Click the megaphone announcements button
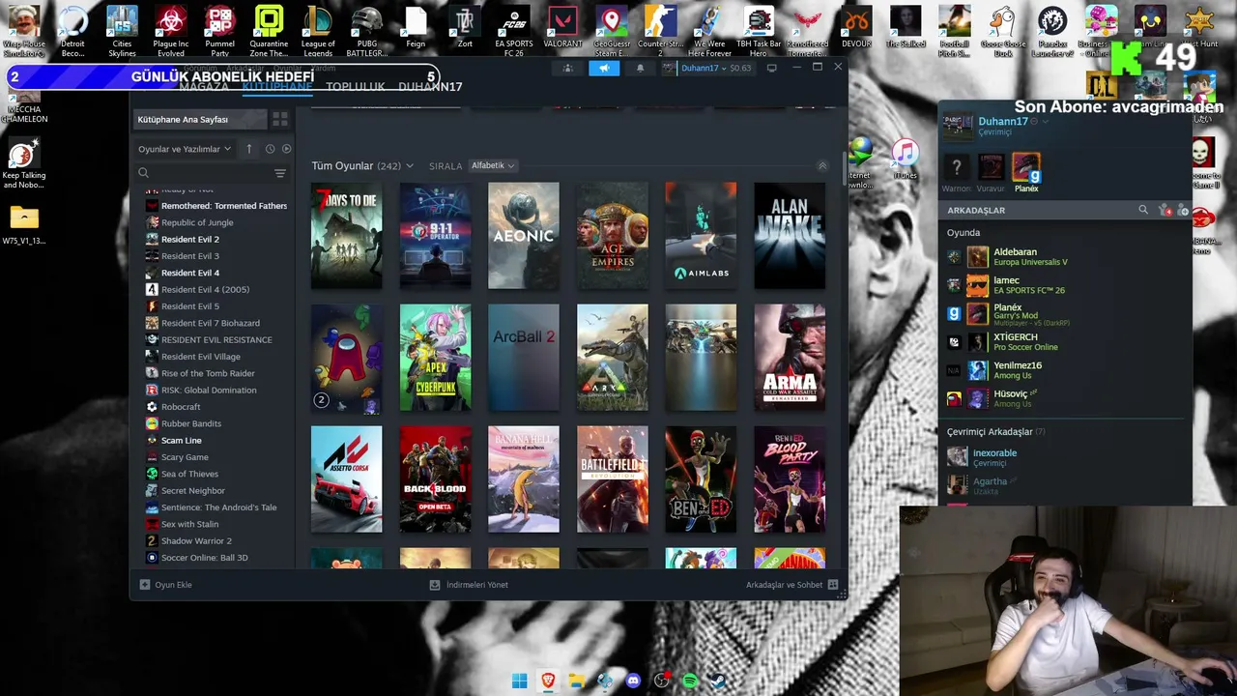Image resolution: width=1237 pixels, height=696 pixels. pyautogui.click(x=604, y=68)
